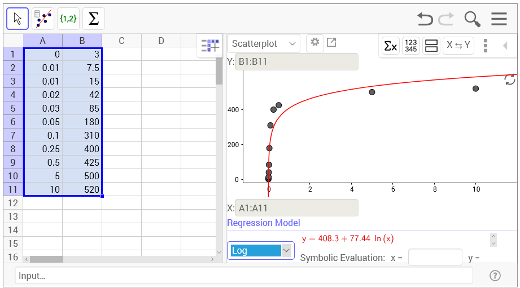Open the three-dot more options menu
Screen dimensions: 520x288
click(486, 46)
